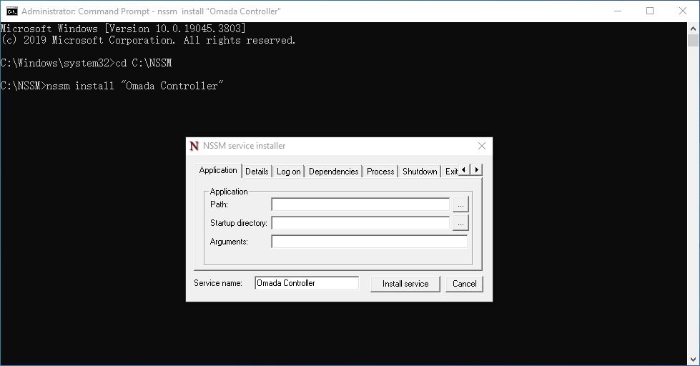Click the Command Prompt title bar text
The width and height of the screenshot is (700, 366).
tap(151, 11)
